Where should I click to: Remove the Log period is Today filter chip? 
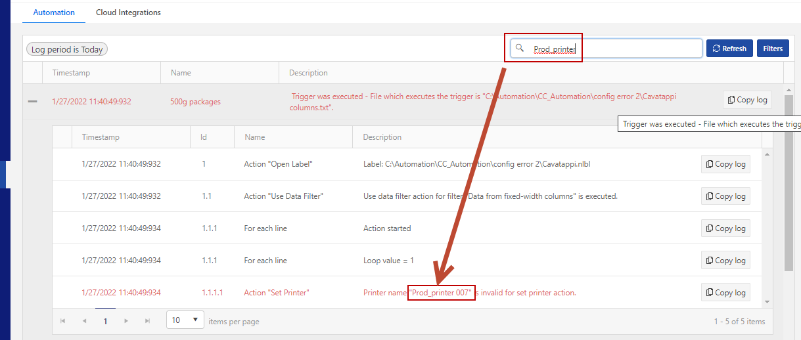[x=67, y=50]
